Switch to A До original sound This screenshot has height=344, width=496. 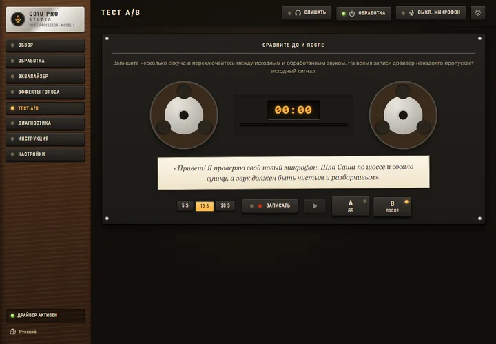pyautogui.click(x=351, y=206)
